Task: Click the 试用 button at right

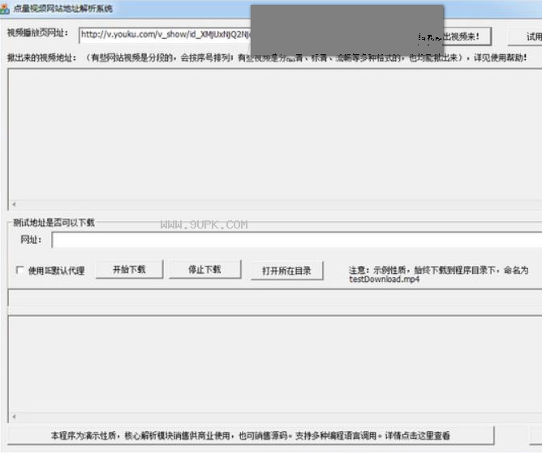Action: point(526,36)
